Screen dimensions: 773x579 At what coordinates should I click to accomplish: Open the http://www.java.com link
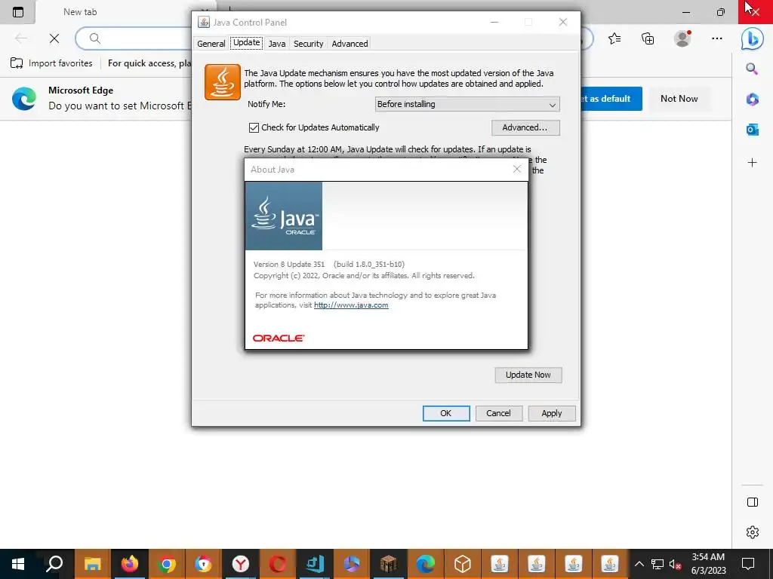click(x=351, y=305)
